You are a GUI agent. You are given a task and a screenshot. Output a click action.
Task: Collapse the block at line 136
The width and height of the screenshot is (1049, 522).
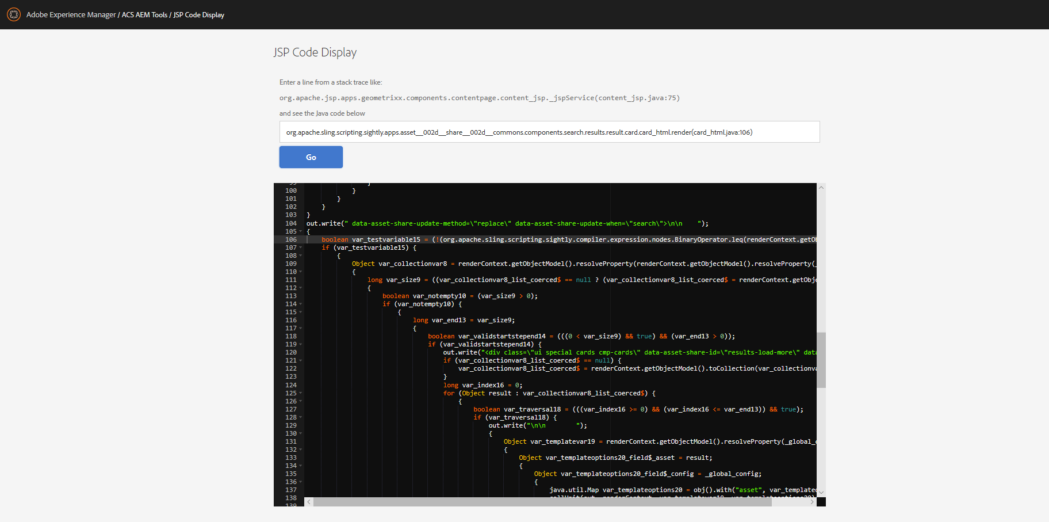pyautogui.click(x=300, y=482)
